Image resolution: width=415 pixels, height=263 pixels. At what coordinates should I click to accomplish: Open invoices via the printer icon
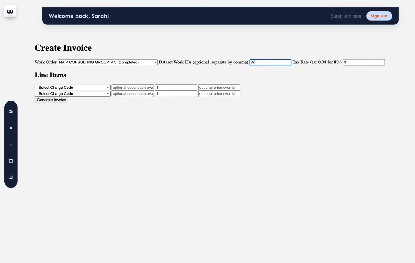[11, 177]
